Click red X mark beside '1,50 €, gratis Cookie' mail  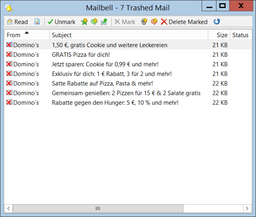[9, 45]
